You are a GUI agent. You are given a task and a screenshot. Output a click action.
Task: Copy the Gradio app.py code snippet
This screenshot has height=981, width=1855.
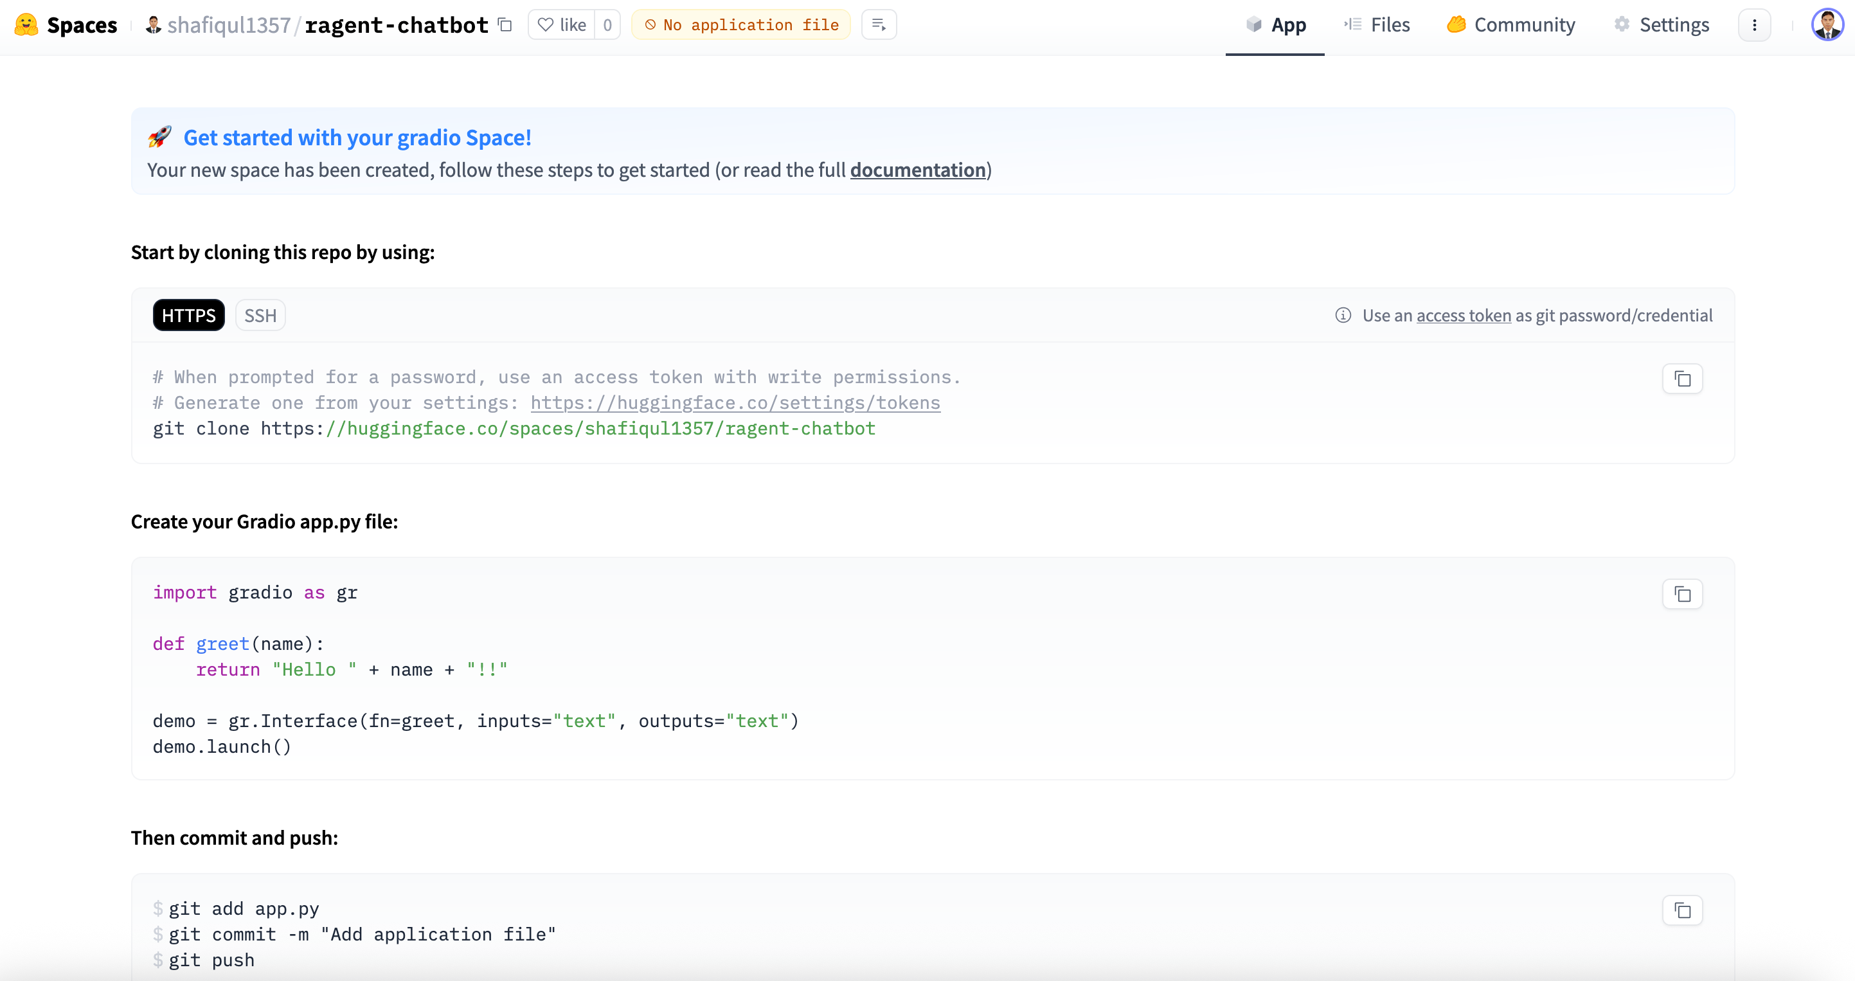[1682, 594]
